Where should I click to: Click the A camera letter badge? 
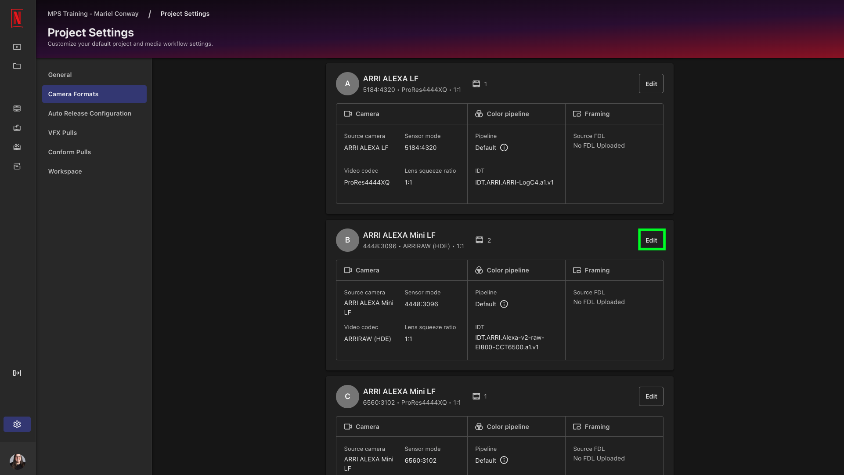coord(347,83)
